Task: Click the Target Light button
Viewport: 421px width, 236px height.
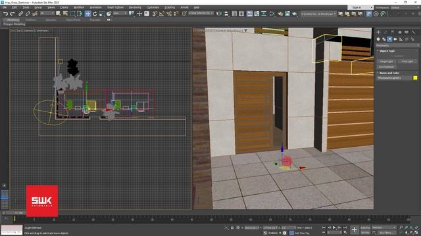Action: (x=387, y=62)
